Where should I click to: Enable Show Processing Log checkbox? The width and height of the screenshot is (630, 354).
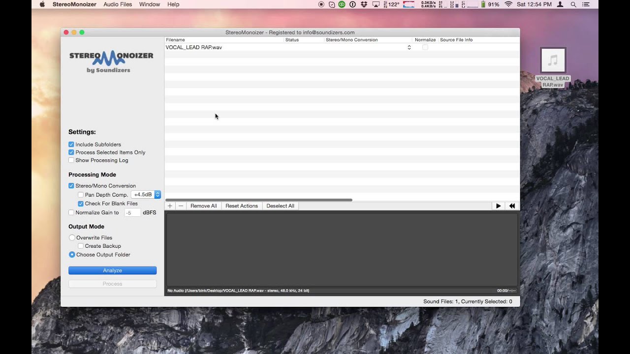71,160
